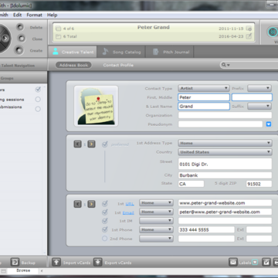Click the First name field containing Peter

[x=204, y=97]
